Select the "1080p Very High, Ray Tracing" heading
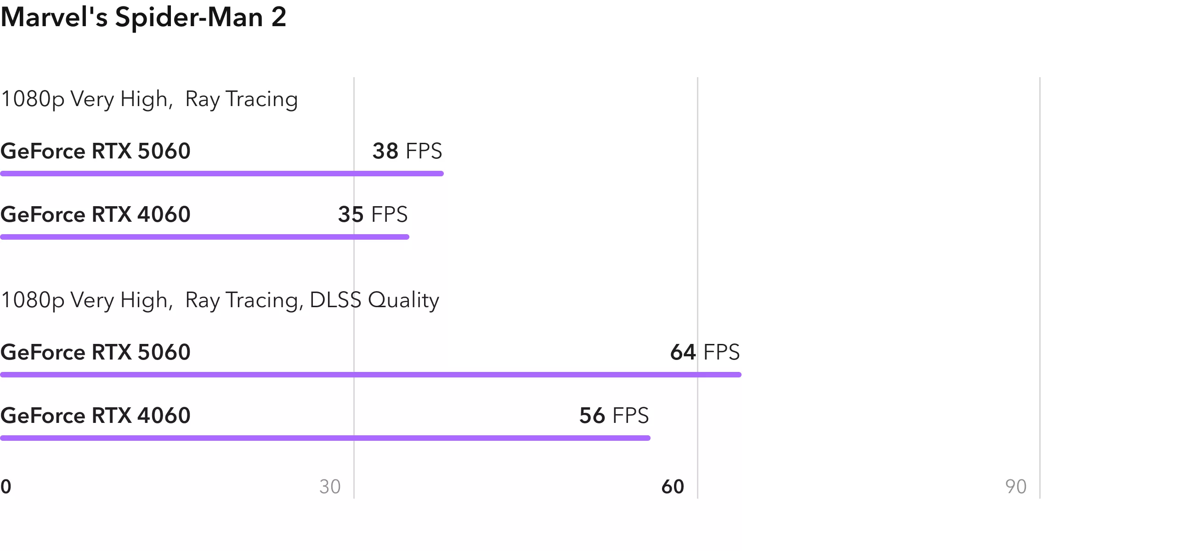Image resolution: width=1195 pixels, height=551 pixels. pos(149,99)
